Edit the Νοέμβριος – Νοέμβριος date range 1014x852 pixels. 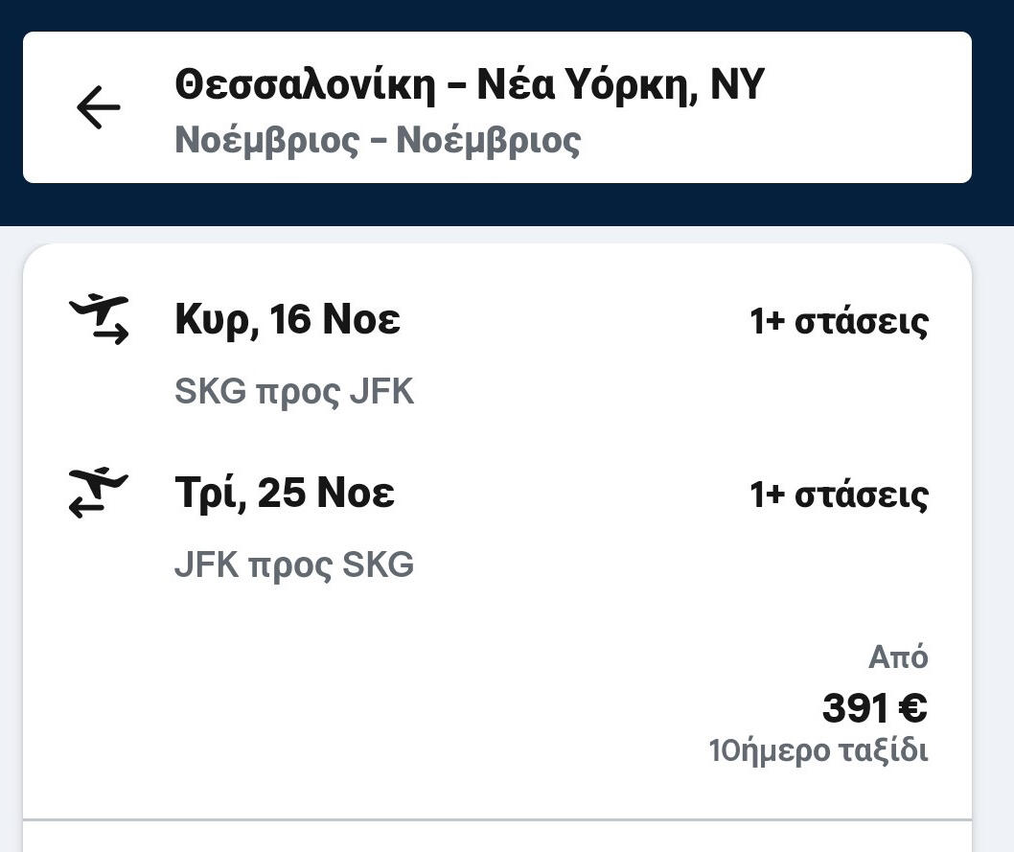pyautogui.click(x=378, y=141)
